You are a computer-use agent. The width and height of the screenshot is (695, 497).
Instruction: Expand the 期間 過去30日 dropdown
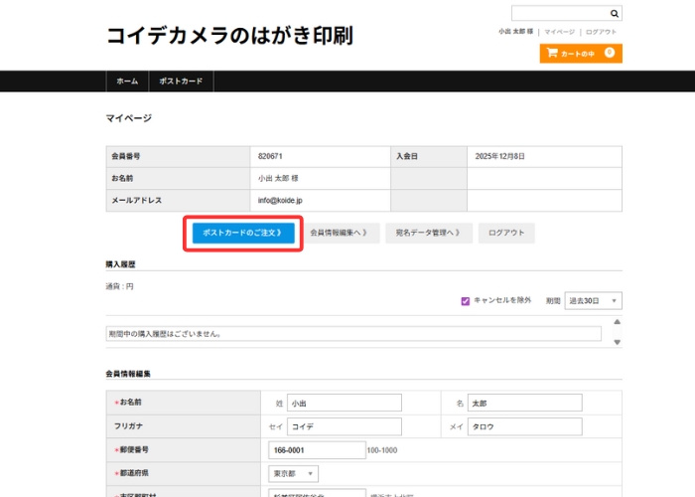coord(594,300)
